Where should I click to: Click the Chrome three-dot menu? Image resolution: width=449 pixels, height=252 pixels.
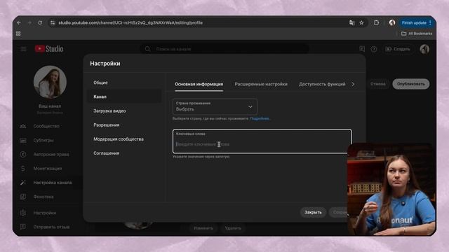click(x=430, y=22)
